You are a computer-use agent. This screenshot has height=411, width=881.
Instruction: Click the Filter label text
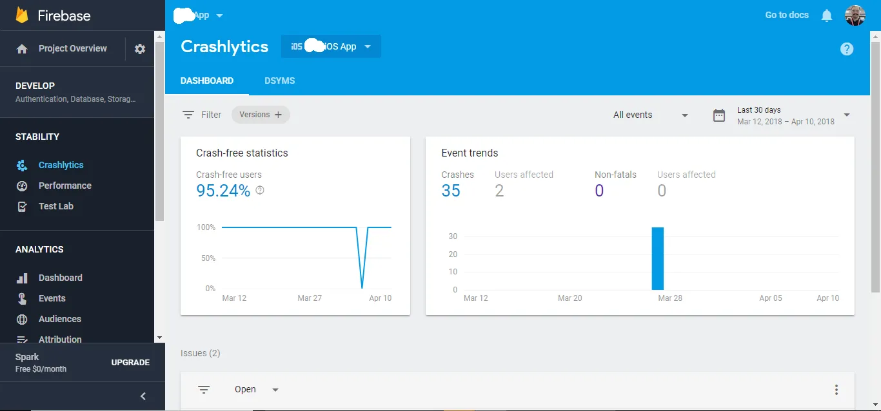pos(211,115)
